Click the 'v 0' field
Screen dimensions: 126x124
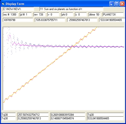pyautogui.click(x=53, y=14)
